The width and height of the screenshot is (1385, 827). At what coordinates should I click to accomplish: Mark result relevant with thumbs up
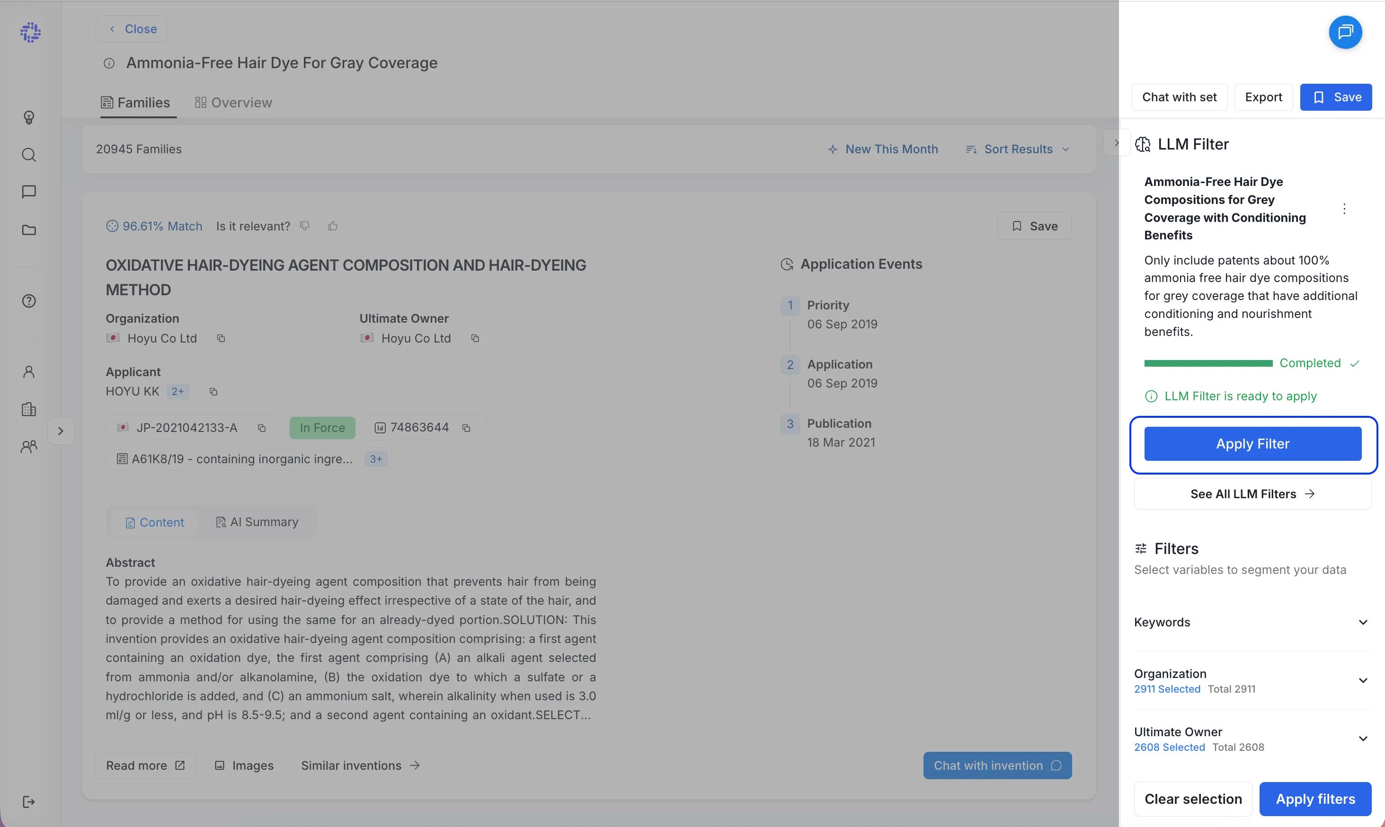(333, 226)
